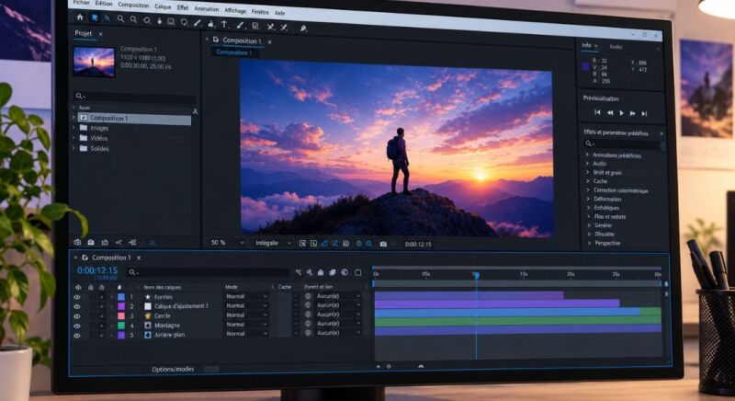Click the motion blur icon in timeline header
This screenshot has width=735, height=401.
click(x=345, y=272)
